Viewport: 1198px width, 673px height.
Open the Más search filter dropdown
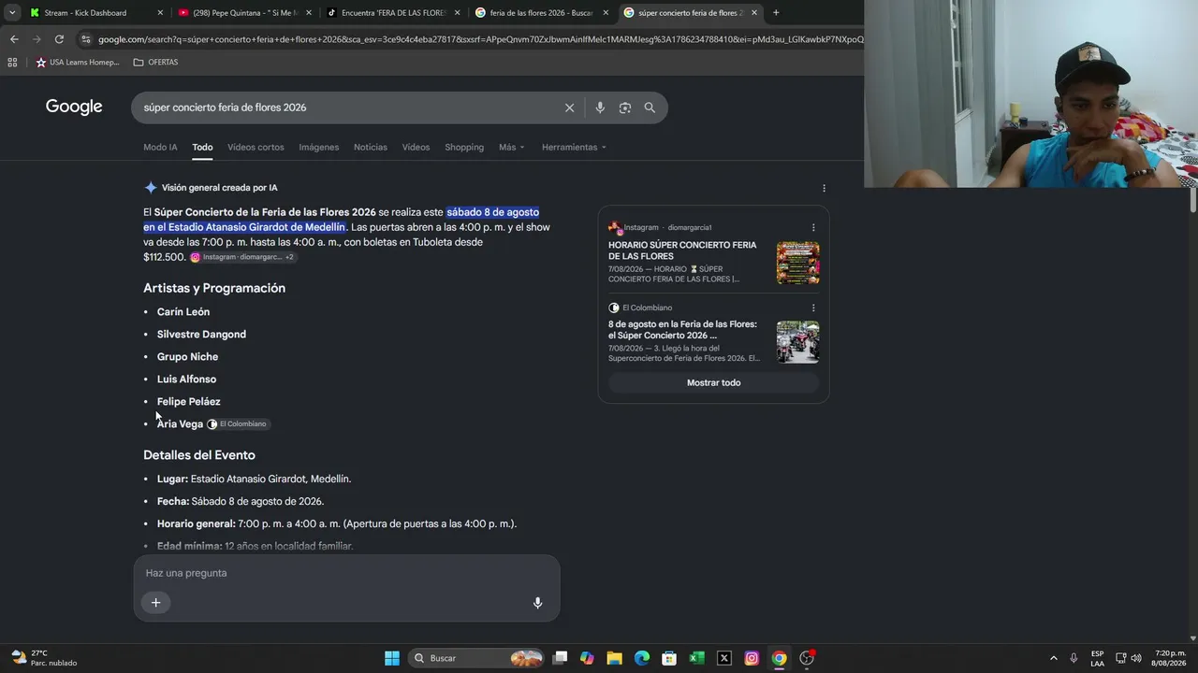(x=512, y=147)
